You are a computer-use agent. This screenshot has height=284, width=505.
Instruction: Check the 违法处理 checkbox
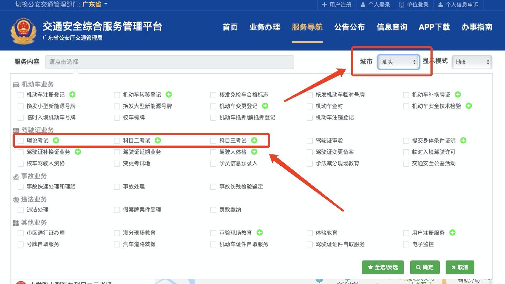(21, 210)
